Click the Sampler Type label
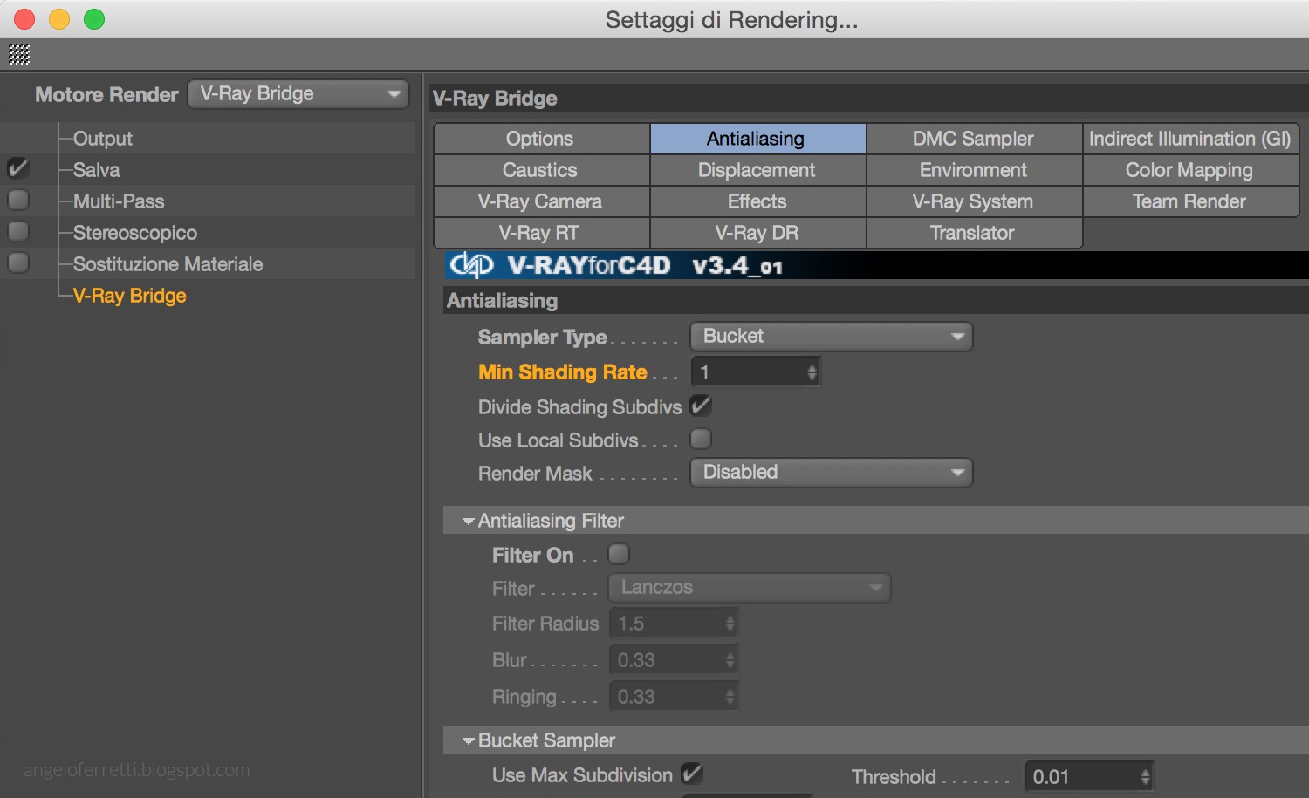 542,338
